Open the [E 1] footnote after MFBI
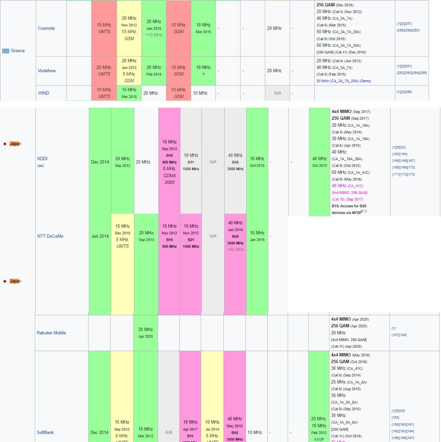Viewport: 441px width, 442px height. coord(364,211)
